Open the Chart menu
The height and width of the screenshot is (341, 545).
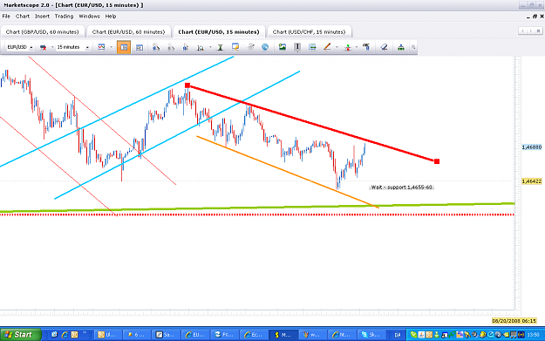(x=23, y=17)
